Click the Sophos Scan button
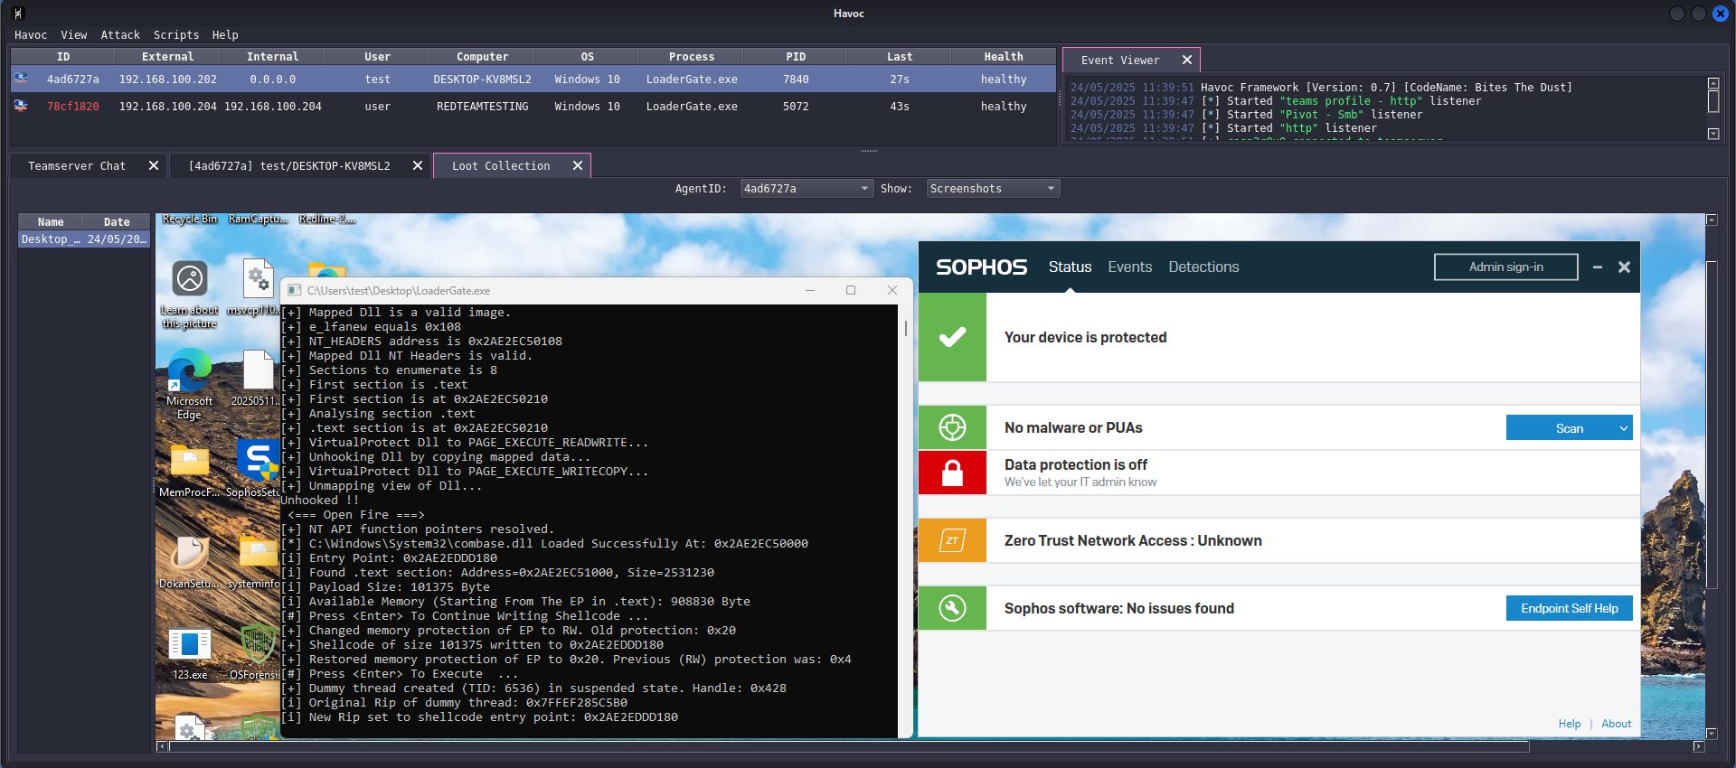This screenshot has height=768, width=1736. pos(1569,428)
